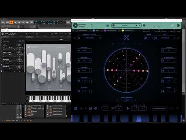Open the bottom dropdown in the right column
Image resolution: width=186 pixels, height=140 pixels.
pyautogui.click(x=169, y=91)
